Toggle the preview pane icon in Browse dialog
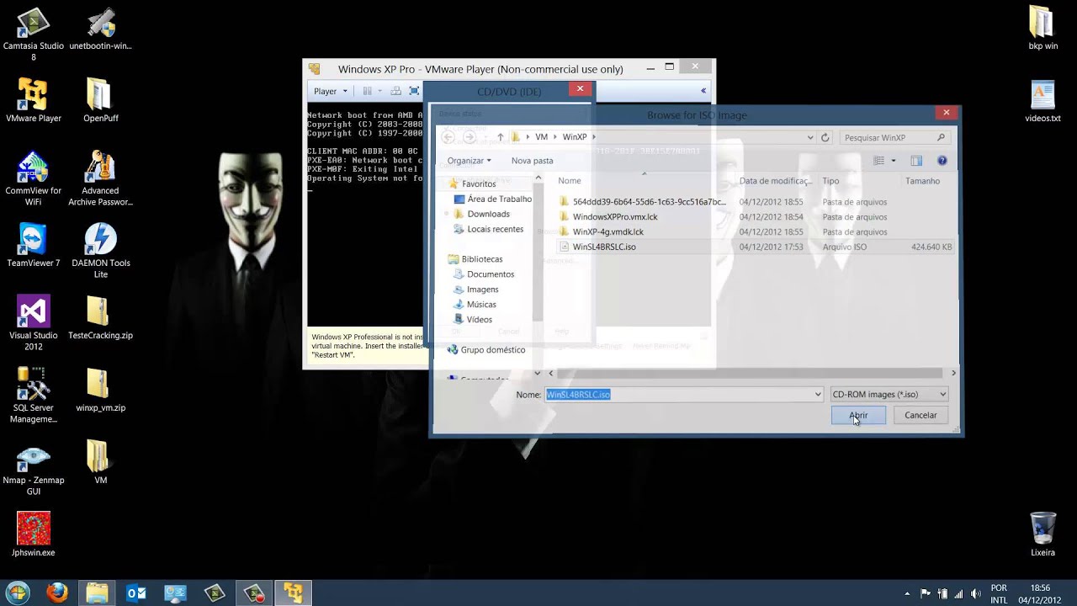The image size is (1077, 606). 916,161
